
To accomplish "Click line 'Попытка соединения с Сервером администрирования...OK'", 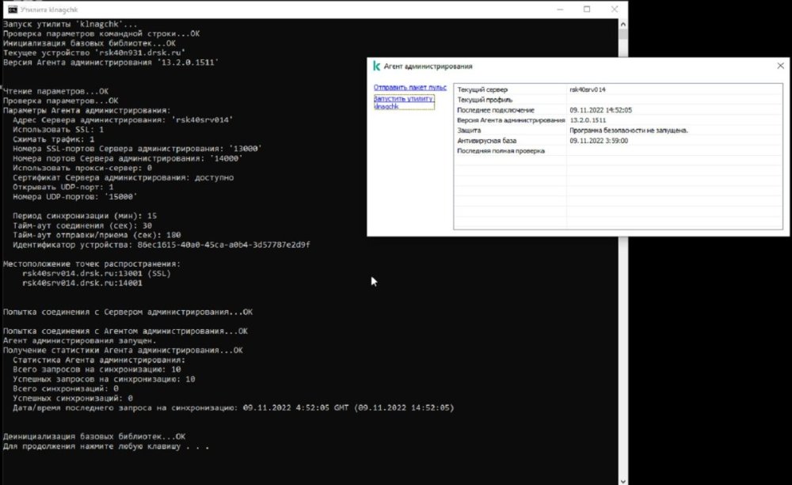I will (x=128, y=312).
